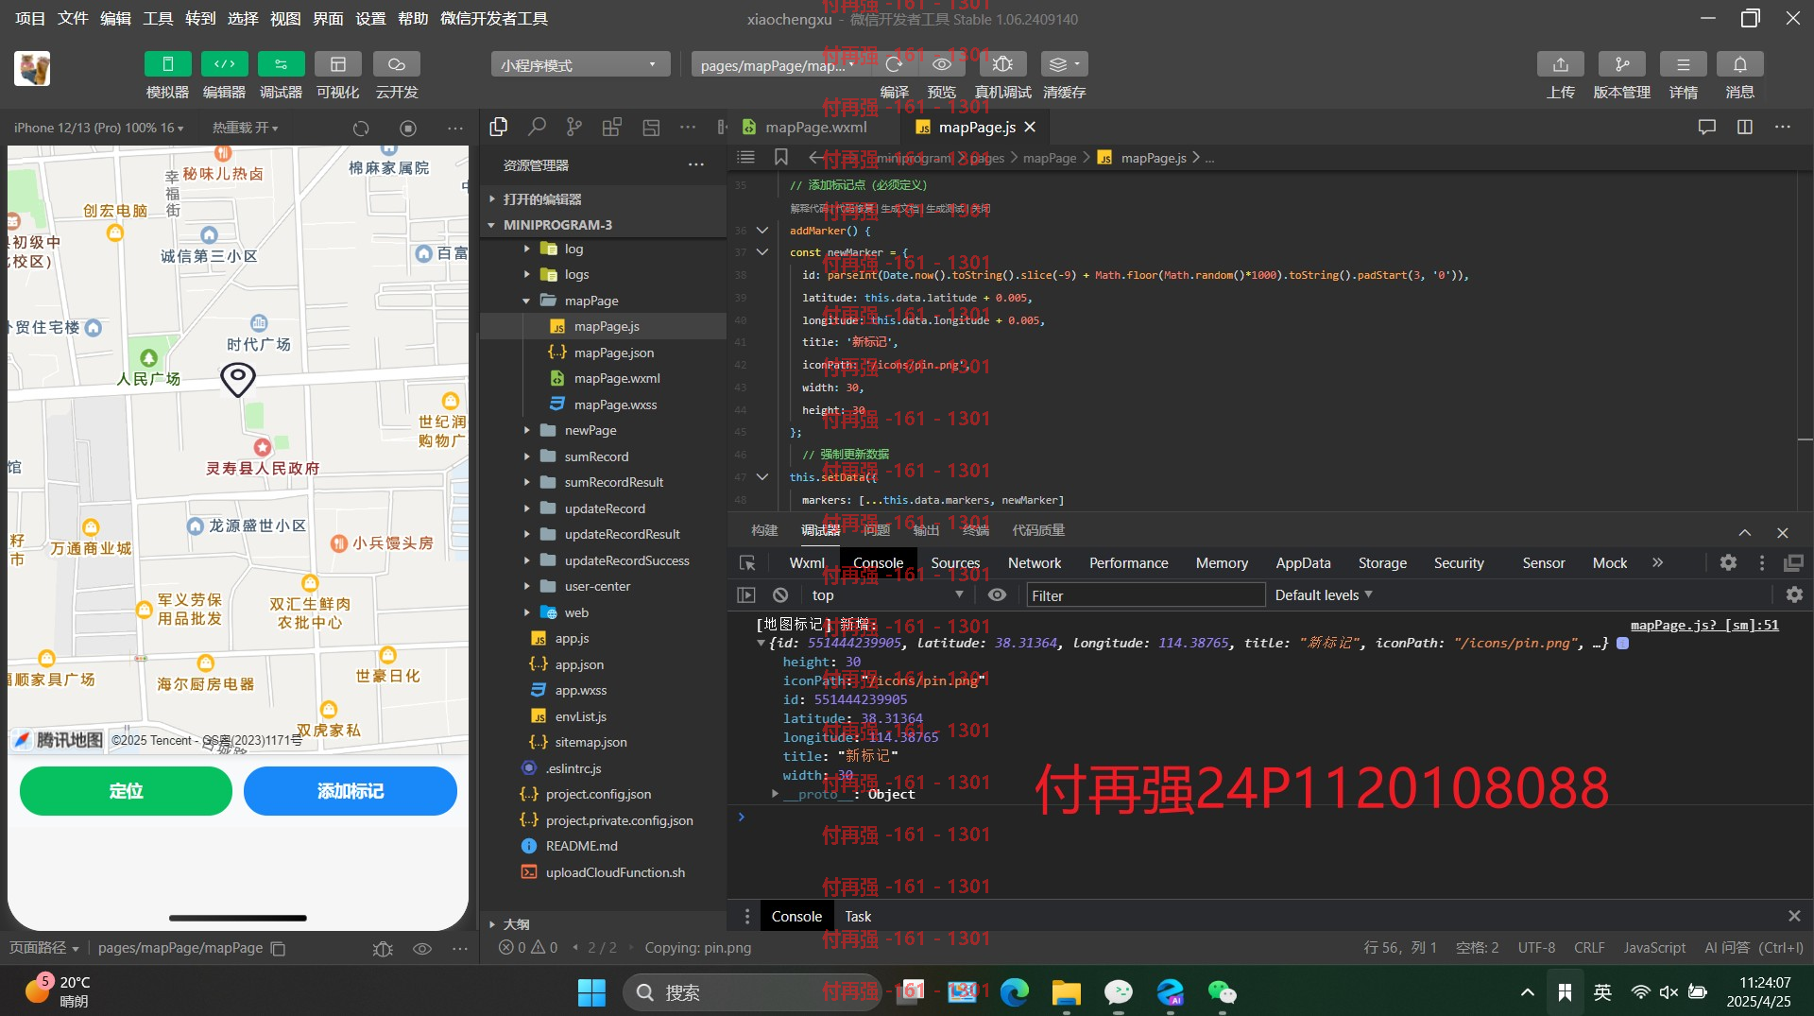The height and width of the screenshot is (1016, 1814).
Task: Open the explorer files icon
Action: (x=499, y=127)
